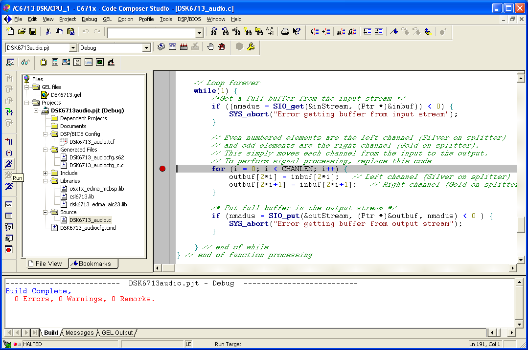Open DSK6713_audiocfg.cmd in the file tree
This screenshot has height=350, width=528.
[x=88, y=228]
